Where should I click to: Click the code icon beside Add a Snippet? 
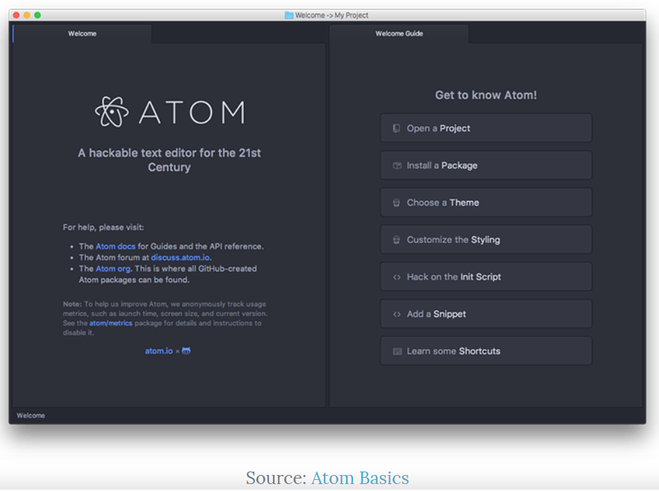point(396,313)
